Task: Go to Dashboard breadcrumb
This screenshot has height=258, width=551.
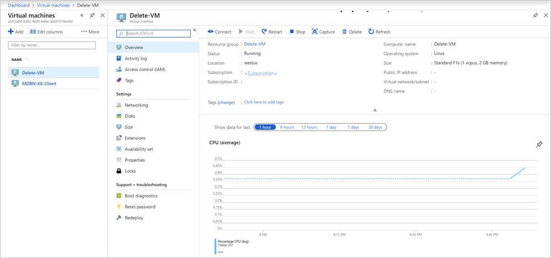Action: click(x=19, y=6)
